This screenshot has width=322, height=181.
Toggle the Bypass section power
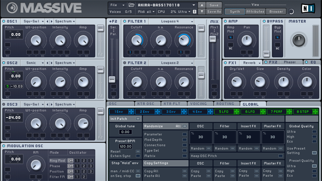(264, 21)
